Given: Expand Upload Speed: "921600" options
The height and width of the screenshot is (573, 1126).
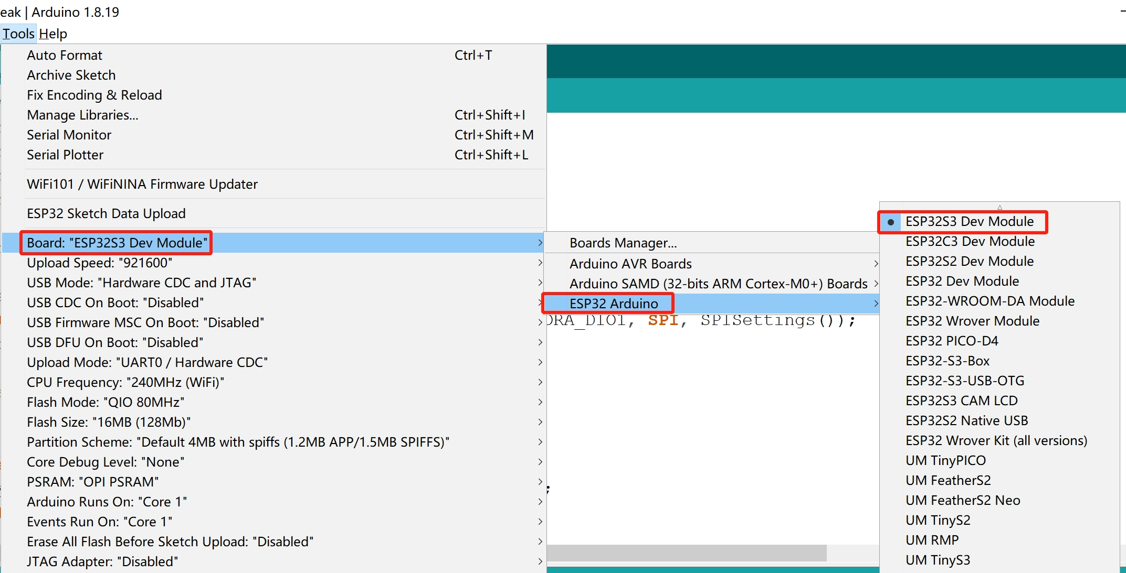Looking at the screenshot, I should coord(273,263).
